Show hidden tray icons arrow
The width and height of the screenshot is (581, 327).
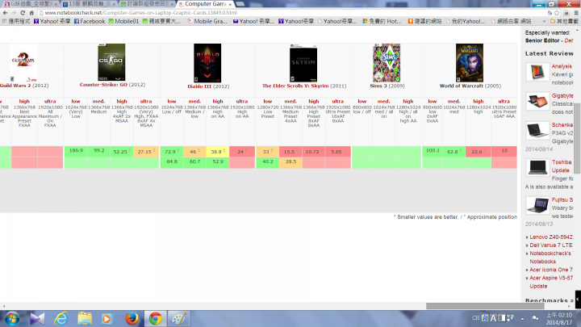tap(522, 318)
